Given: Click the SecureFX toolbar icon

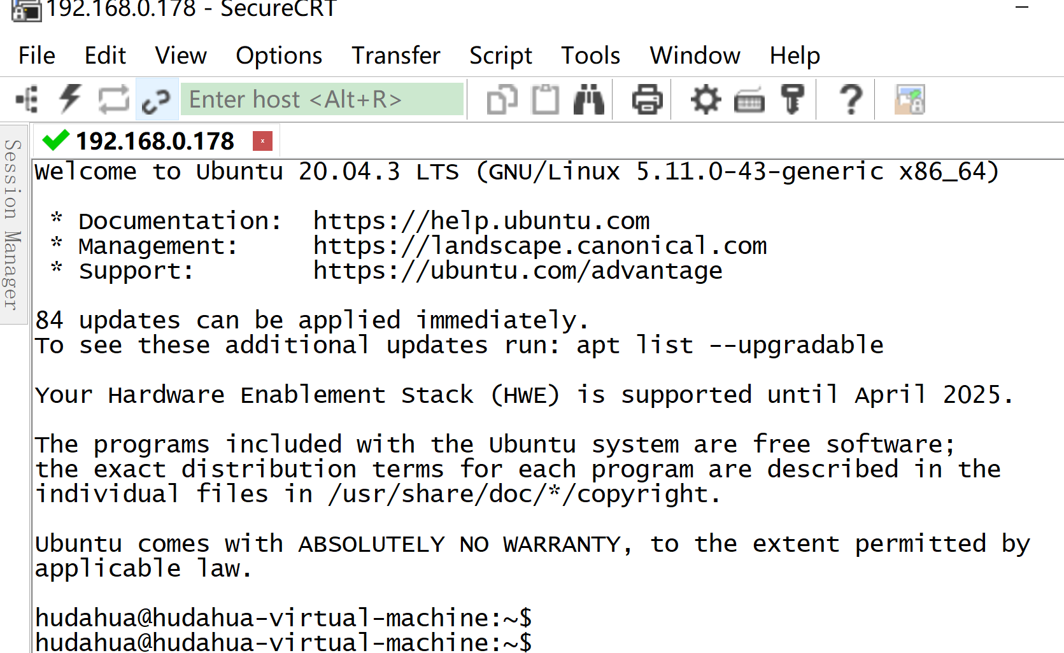Looking at the screenshot, I should (x=909, y=100).
